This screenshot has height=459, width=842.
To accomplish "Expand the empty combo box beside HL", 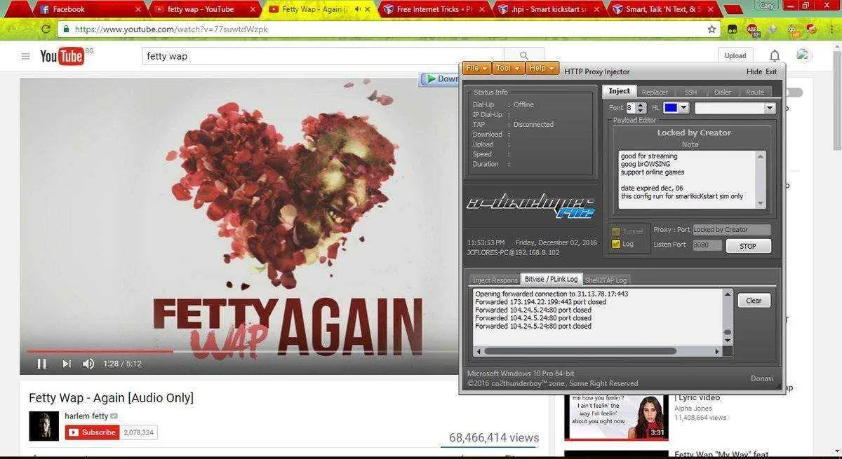I will [x=770, y=108].
